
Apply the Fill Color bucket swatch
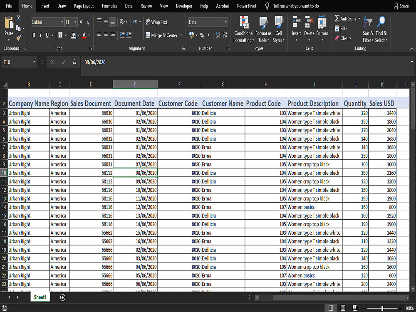(74, 35)
